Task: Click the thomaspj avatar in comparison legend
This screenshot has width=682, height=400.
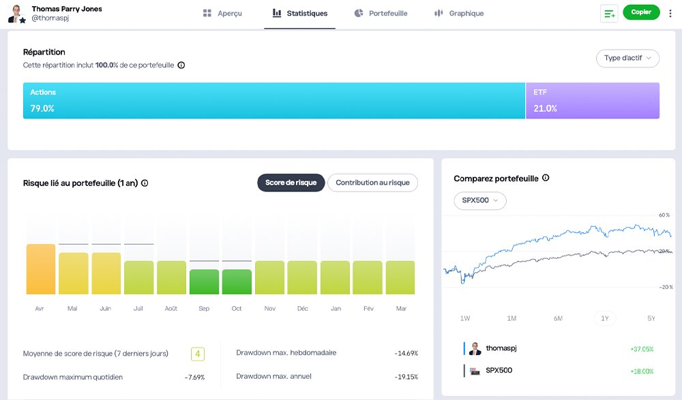Action: click(x=475, y=348)
